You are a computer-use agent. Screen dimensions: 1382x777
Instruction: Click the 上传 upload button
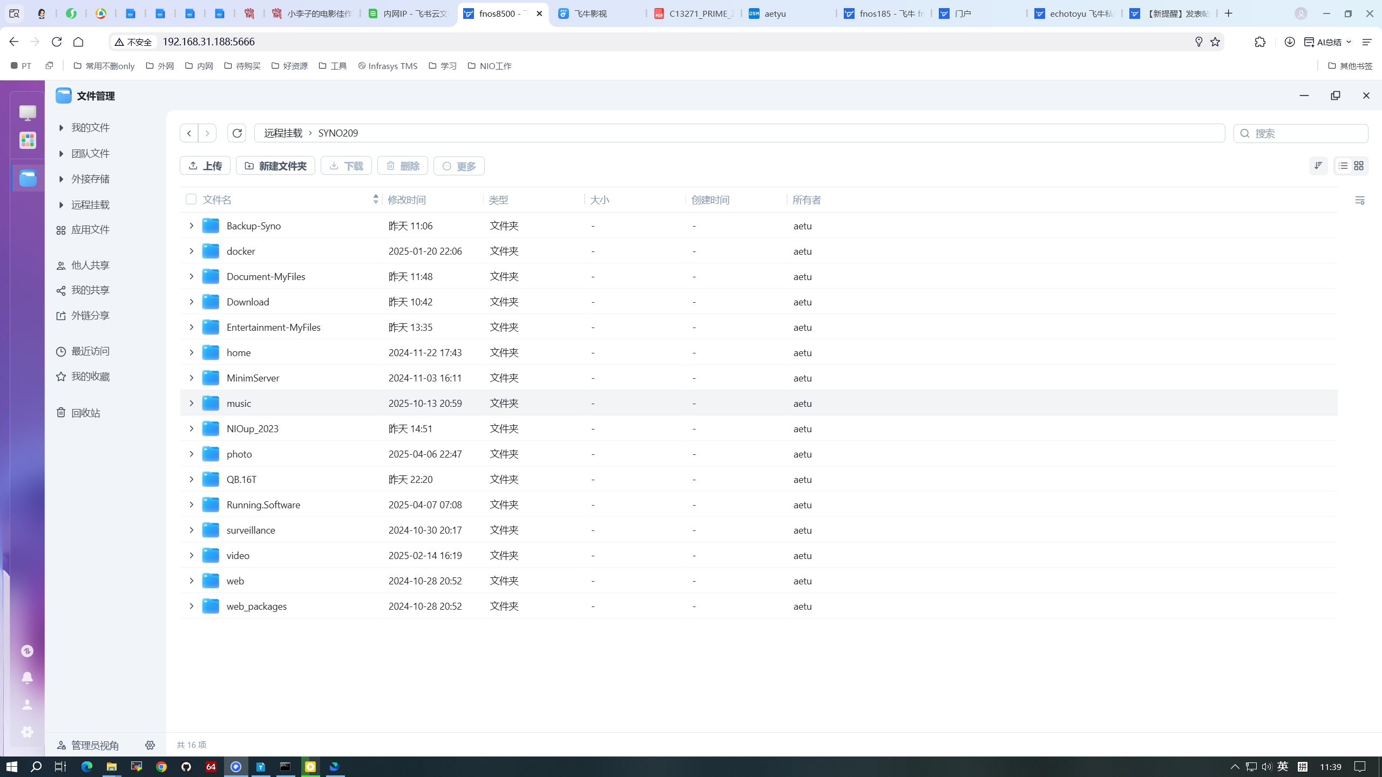[205, 166]
